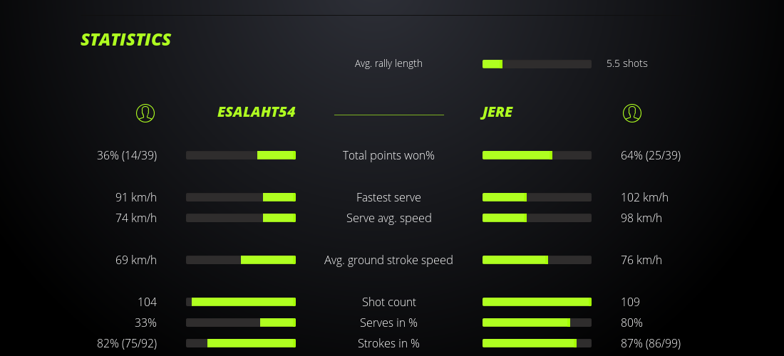
Task: Select the JERE player name
Action: click(x=497, y=112)
